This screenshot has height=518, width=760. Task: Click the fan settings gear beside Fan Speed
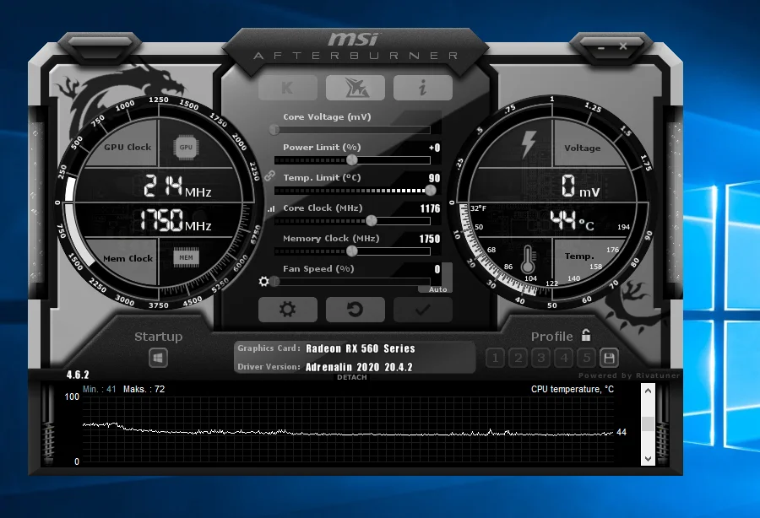click(263, 281)
